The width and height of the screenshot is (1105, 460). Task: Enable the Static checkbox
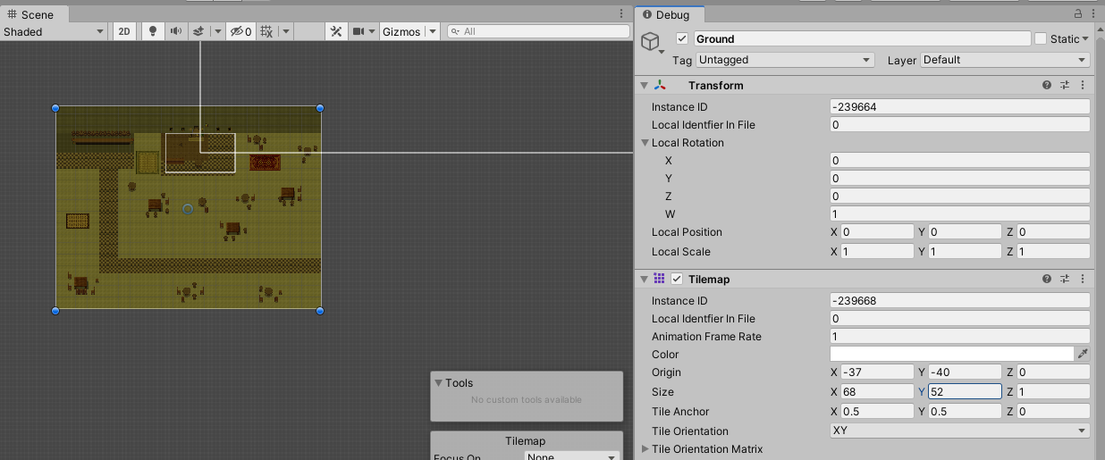pos(1041,38)
